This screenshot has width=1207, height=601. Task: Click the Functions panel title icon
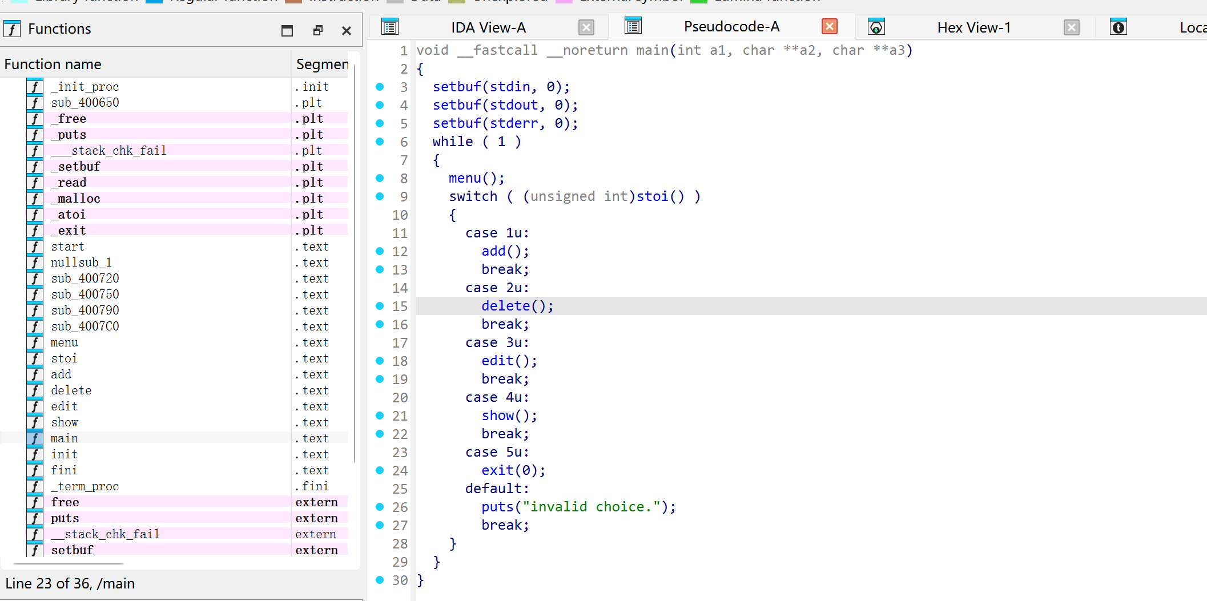pos(12,29)
